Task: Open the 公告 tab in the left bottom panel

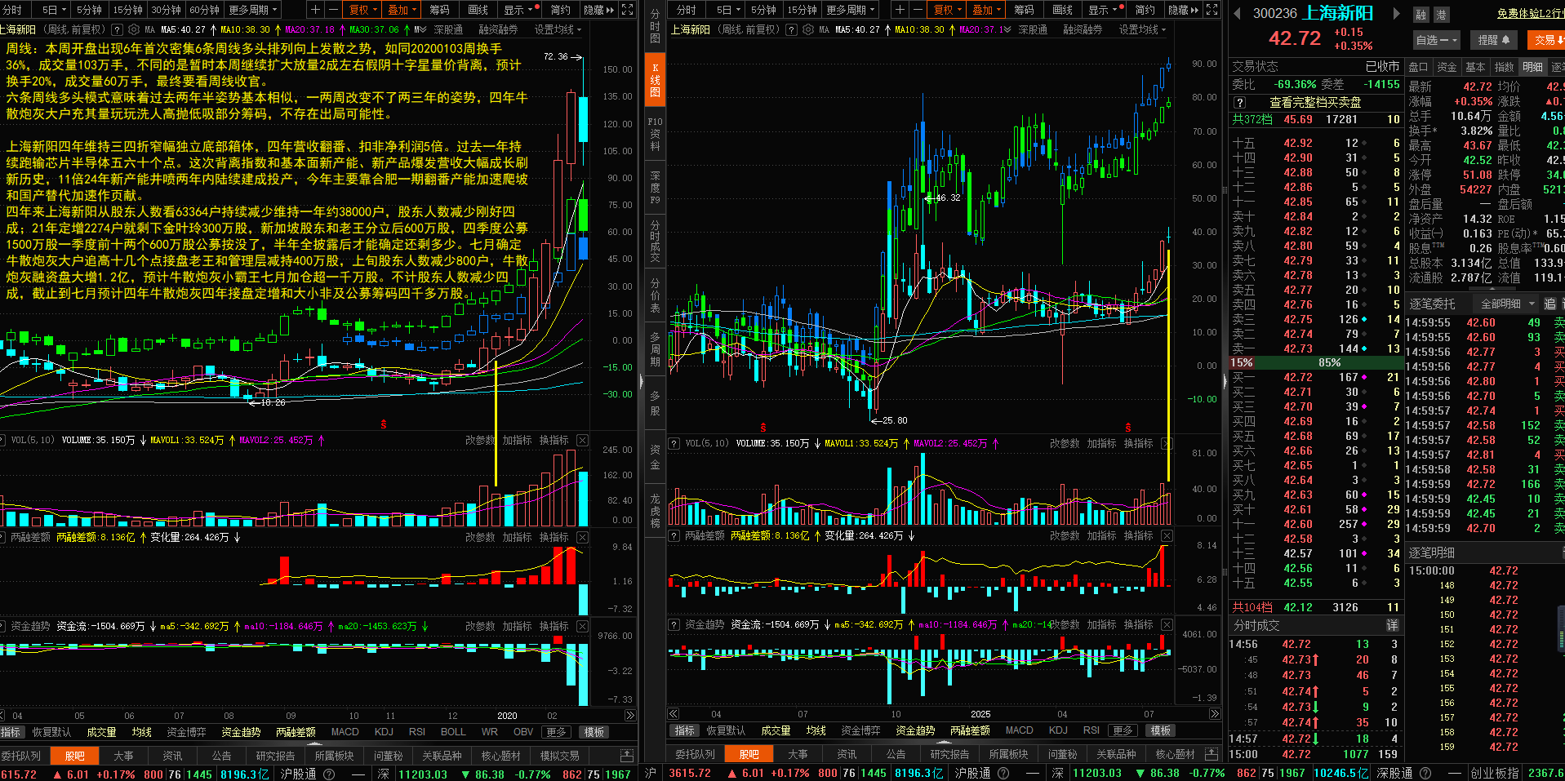Action: tap(221, 756)
